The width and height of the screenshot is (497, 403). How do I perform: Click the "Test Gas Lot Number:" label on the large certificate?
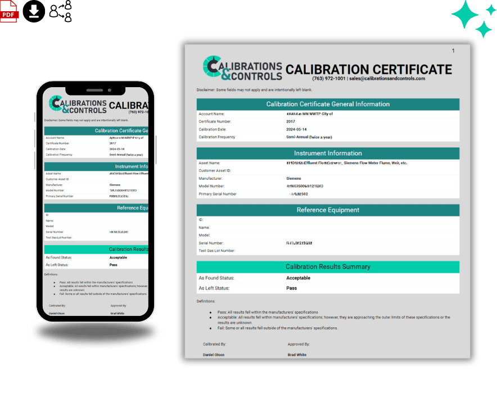[217, 251]
